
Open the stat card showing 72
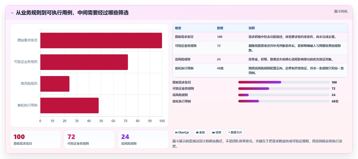(x=89, y=139)
